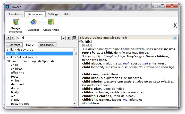Select highlighted 'child' headword result
This screenshot has height=114, width=185.
[x=39, y=53]
